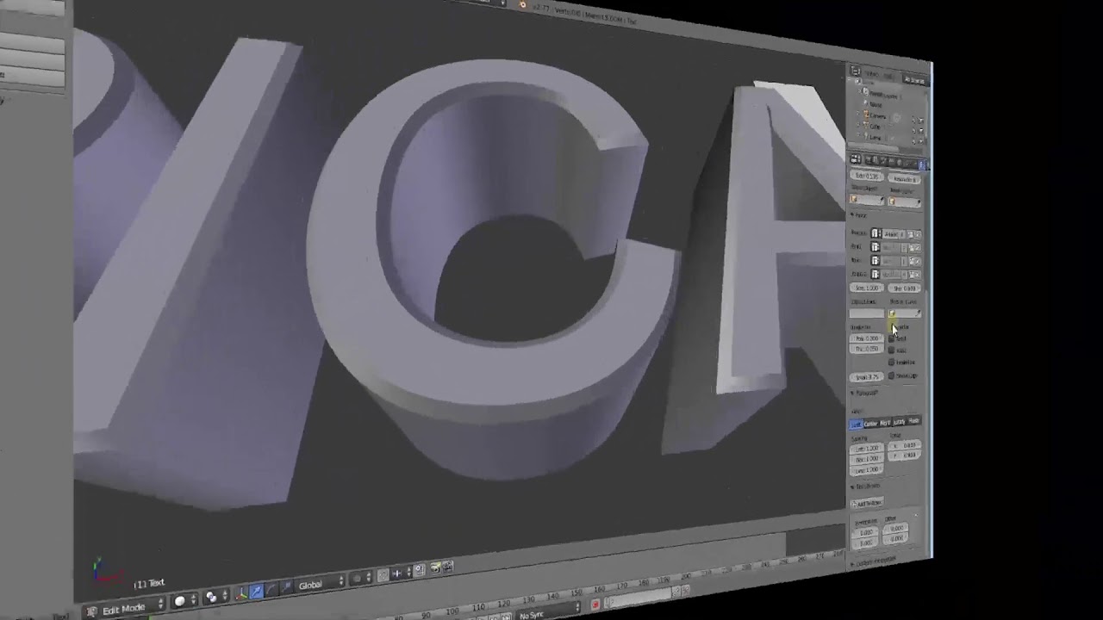
Task: Set paragraph alignment to Center
Action: pos(870,424)
